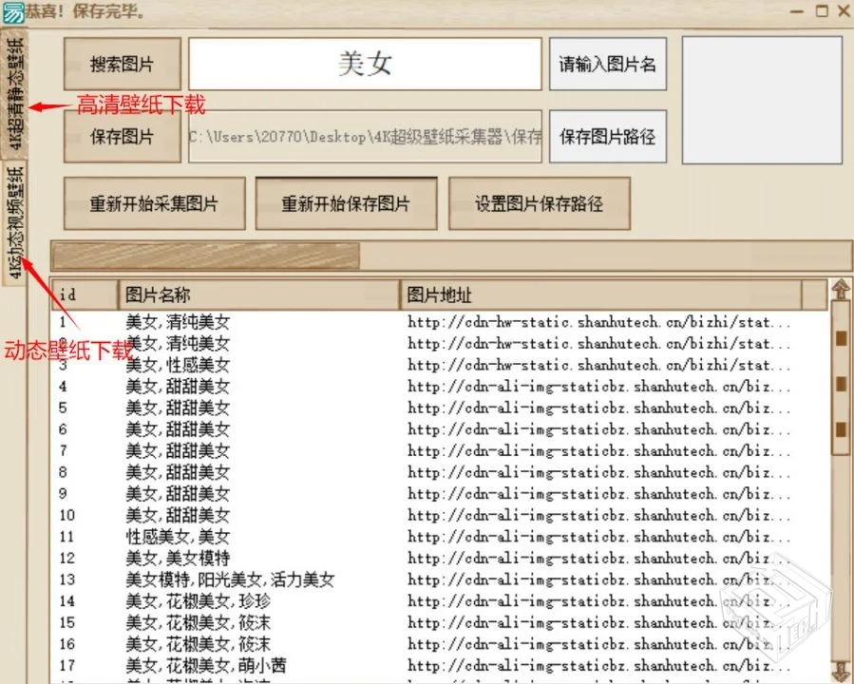
Task: Click the app logo icon in the title bar
Action: coord(13,12)
